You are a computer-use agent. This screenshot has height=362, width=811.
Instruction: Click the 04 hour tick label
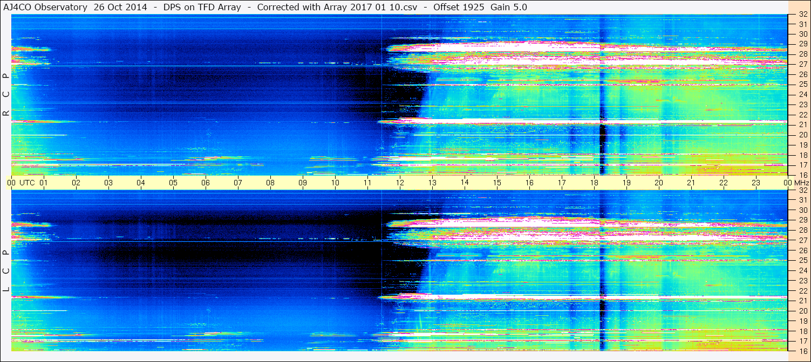[x=141, y=183]
